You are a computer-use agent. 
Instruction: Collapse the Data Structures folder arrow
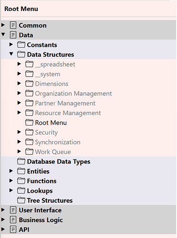[11, 54]
